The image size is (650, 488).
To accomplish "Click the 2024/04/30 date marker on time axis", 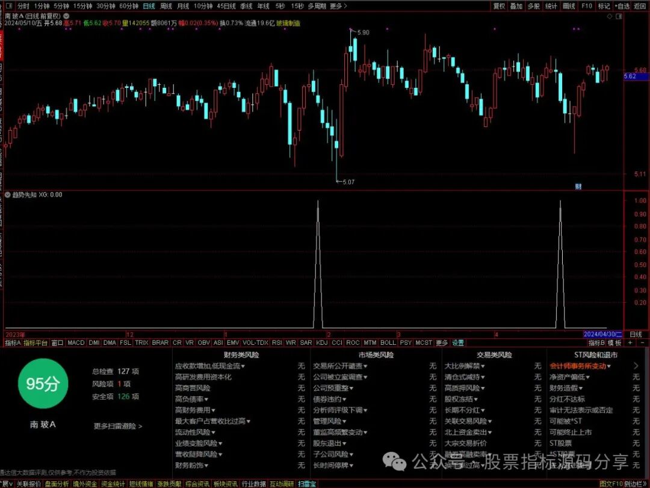I will (602, 334).
